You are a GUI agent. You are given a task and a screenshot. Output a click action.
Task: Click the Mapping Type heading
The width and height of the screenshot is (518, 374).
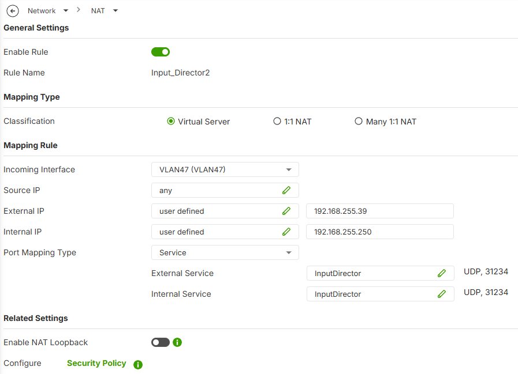pyautogui.click(x=32, y=97)
